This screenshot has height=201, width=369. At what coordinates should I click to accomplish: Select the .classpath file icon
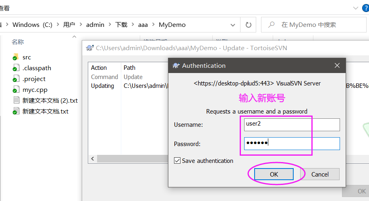16,68
